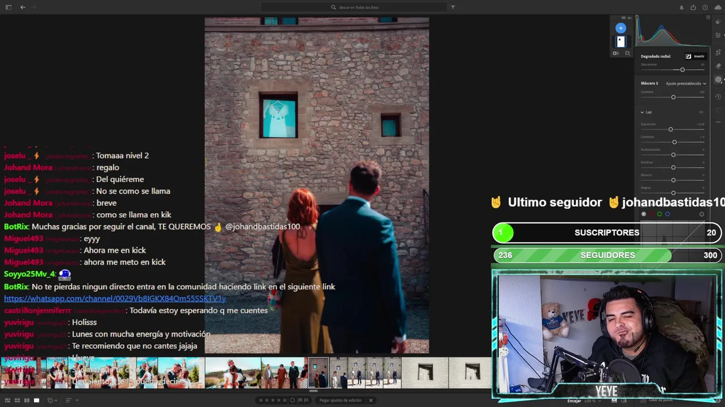Flag photo as rejected
The image size is (725, 407).
pos(306,400)
